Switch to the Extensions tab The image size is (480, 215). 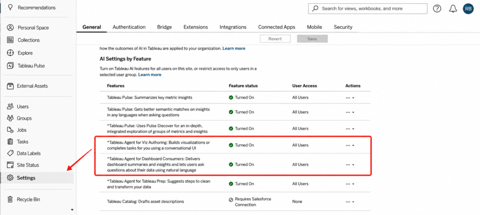pyautogui.click(x=195, y=27)
